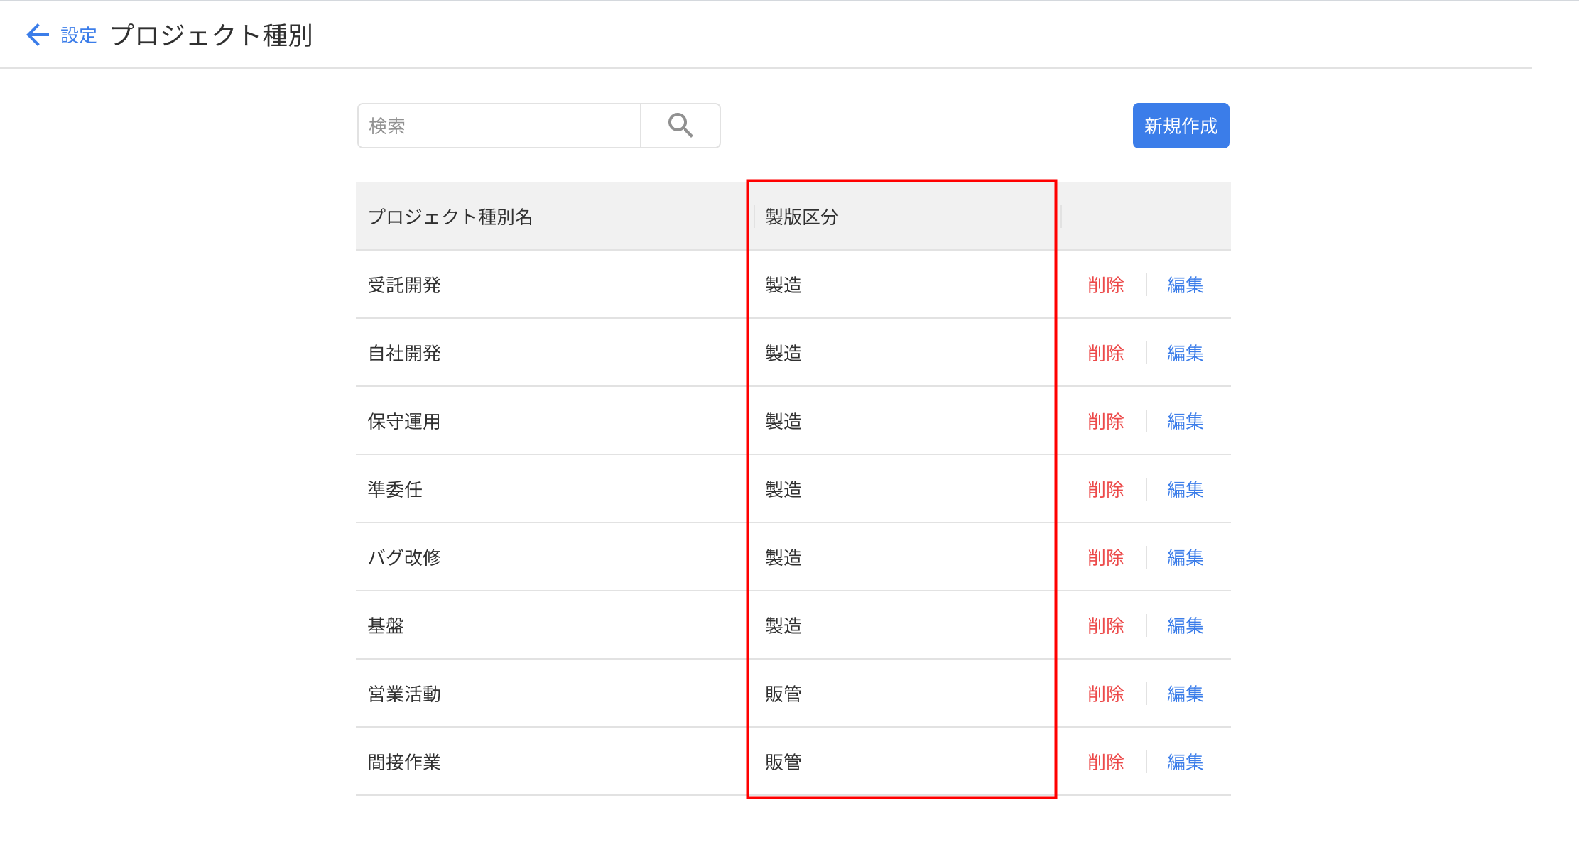Image resolution: width=1579 pixels, height=864 pixels.
Task: Edit the 準委任 project type
Action: [x=1185, y=489]
